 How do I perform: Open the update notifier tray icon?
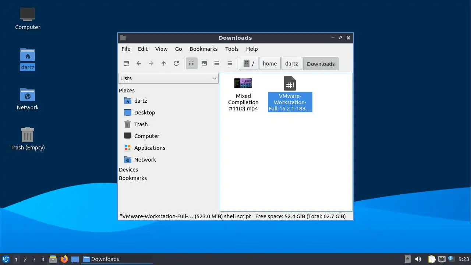coord(451,259)
